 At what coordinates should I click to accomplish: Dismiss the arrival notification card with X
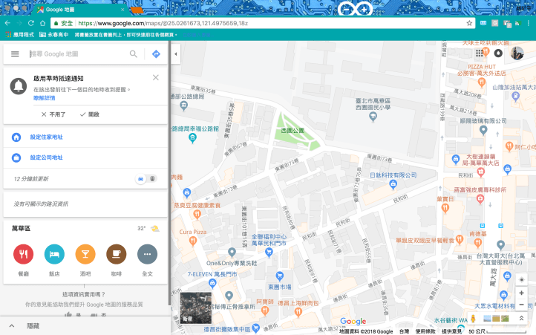(x=156, y=78)
